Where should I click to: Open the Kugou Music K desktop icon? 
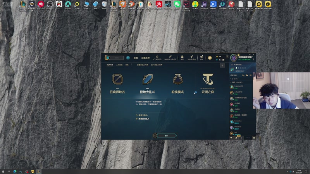213,4
